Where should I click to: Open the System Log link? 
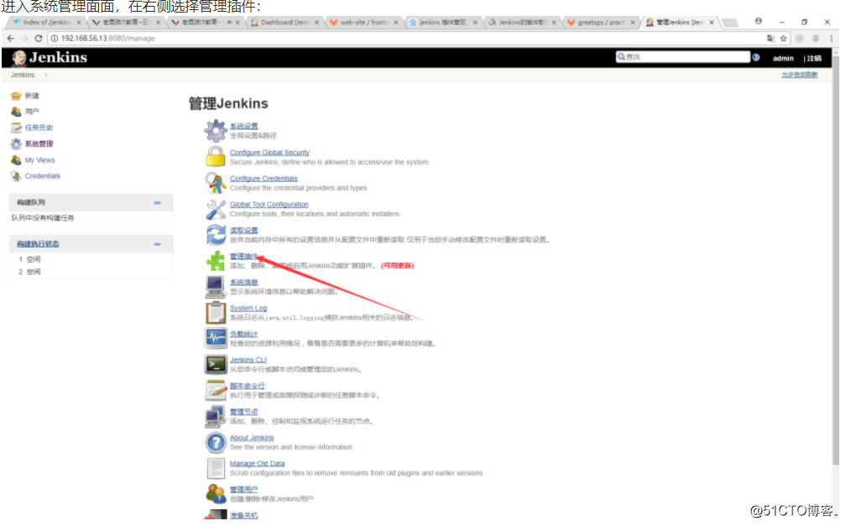click(x=248, y=308)
